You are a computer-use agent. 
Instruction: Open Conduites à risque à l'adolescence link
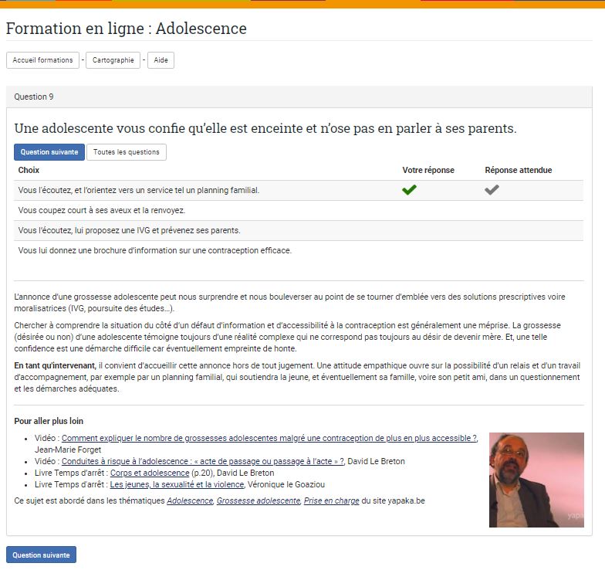pyautogui.click(x=202, y=461)
